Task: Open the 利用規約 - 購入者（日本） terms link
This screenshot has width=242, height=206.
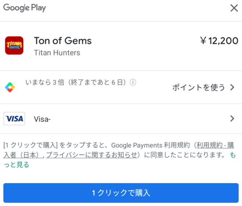Action: click(x=214, y=145)
